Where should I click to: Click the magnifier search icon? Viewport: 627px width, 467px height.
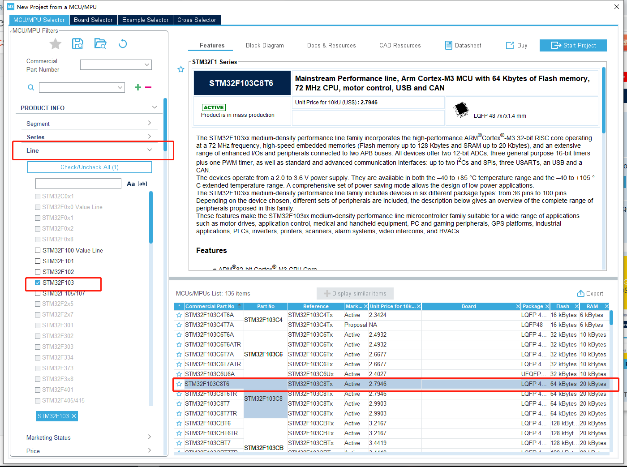click(31, 87)
